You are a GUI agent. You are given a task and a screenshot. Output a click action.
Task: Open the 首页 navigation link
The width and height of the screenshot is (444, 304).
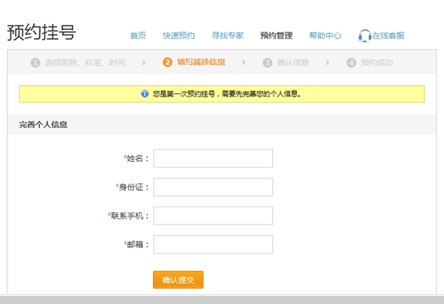tap(138, 36)
